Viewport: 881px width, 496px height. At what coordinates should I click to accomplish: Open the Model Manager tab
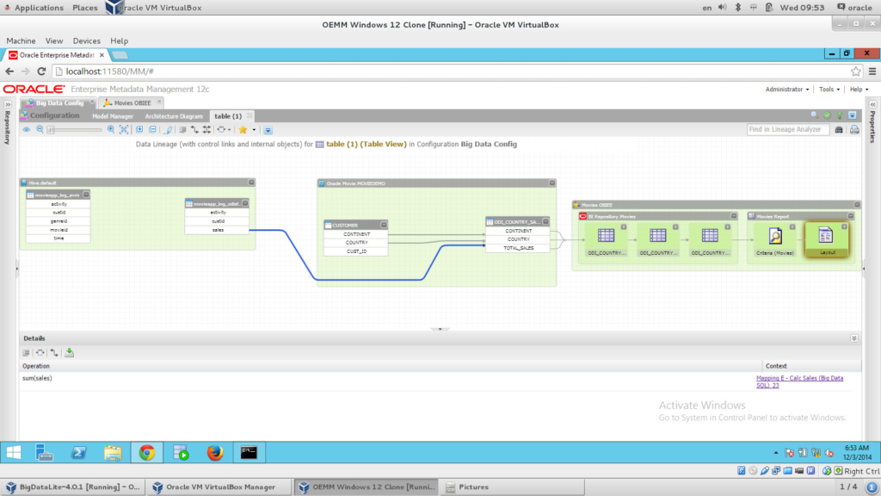[113, 116]
